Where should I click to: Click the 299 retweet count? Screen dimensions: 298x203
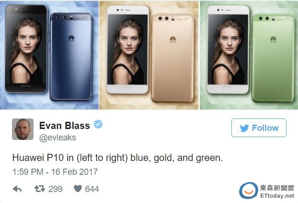(55, 189)
